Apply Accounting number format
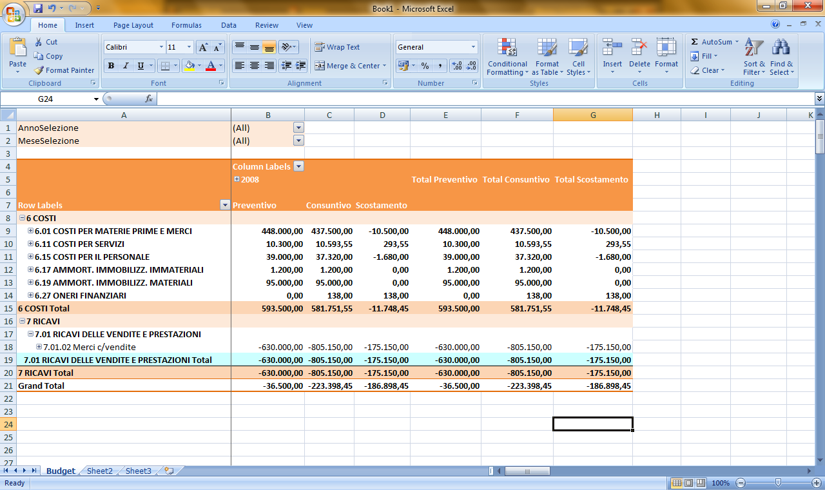The image size is (825, 490). 403,66
